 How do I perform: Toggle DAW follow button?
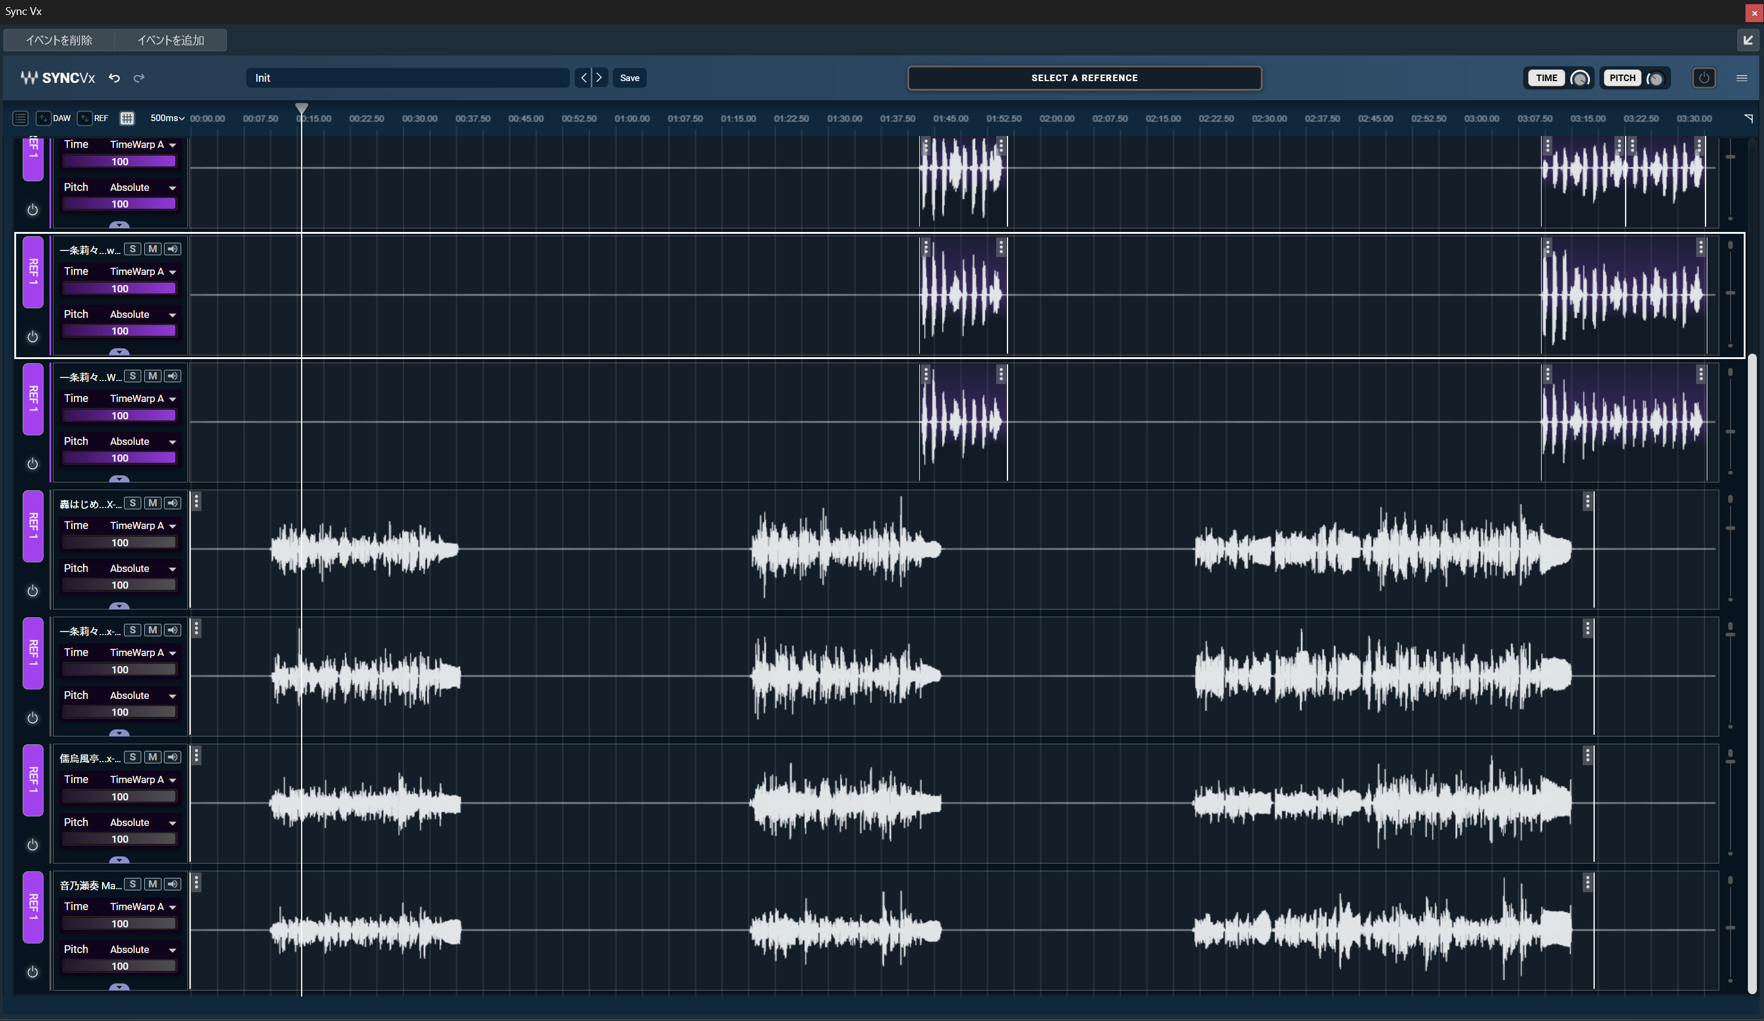tap(44, 118)
